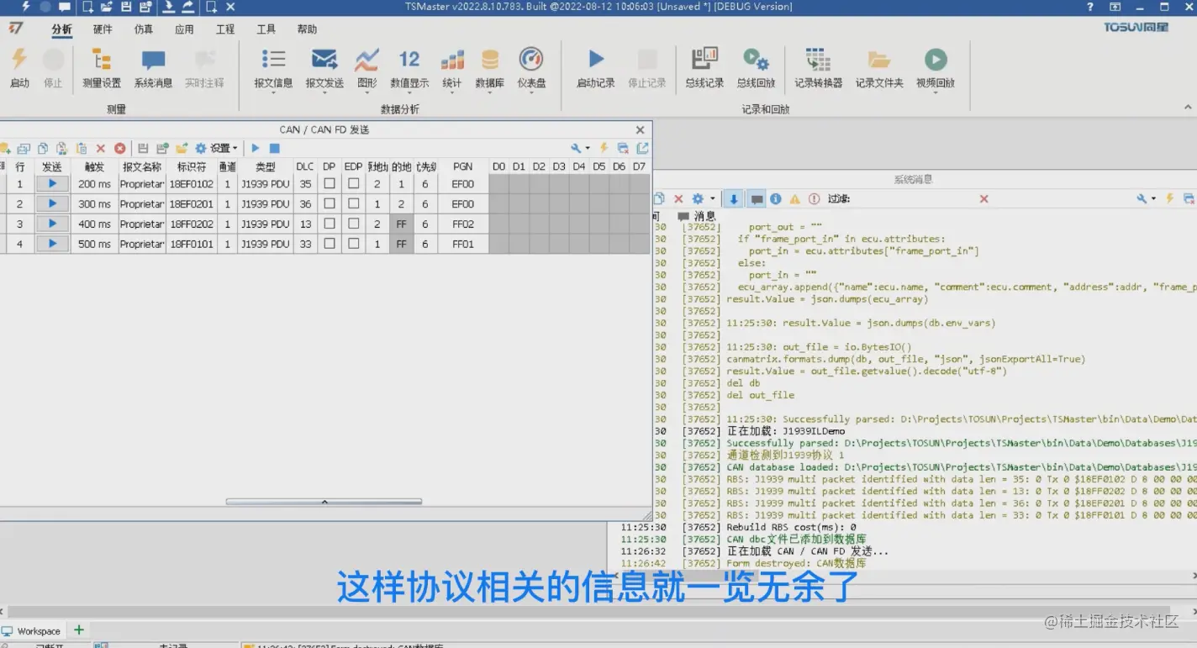The height and width of the screenshot is (648, 1197).
Task: Switch to the 工具 ribbon tab
Action: [x=266, y=29]
